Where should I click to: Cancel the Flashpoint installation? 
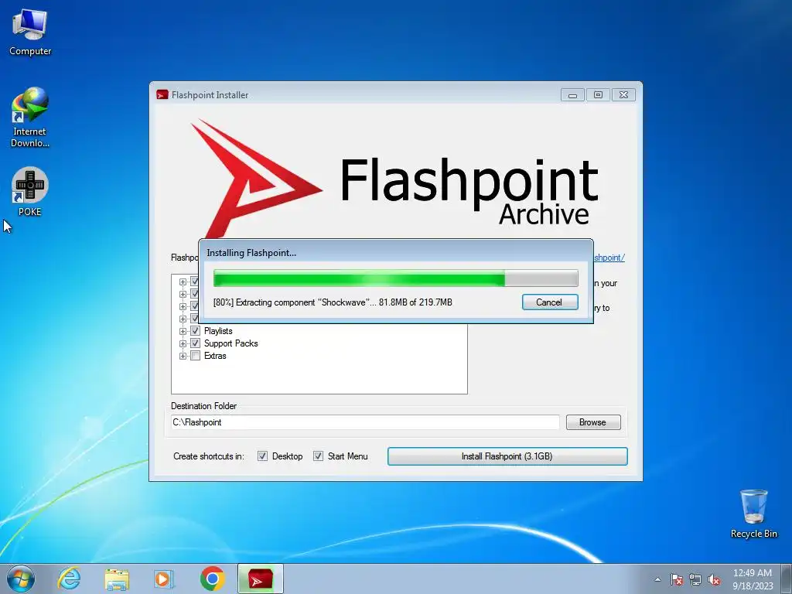coord(550,302)
